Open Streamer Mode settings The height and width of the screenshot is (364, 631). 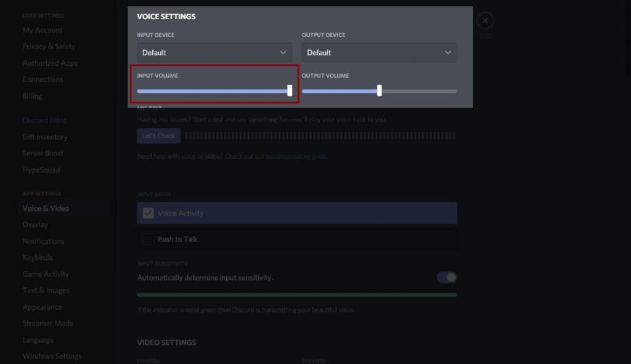(48, 323)
